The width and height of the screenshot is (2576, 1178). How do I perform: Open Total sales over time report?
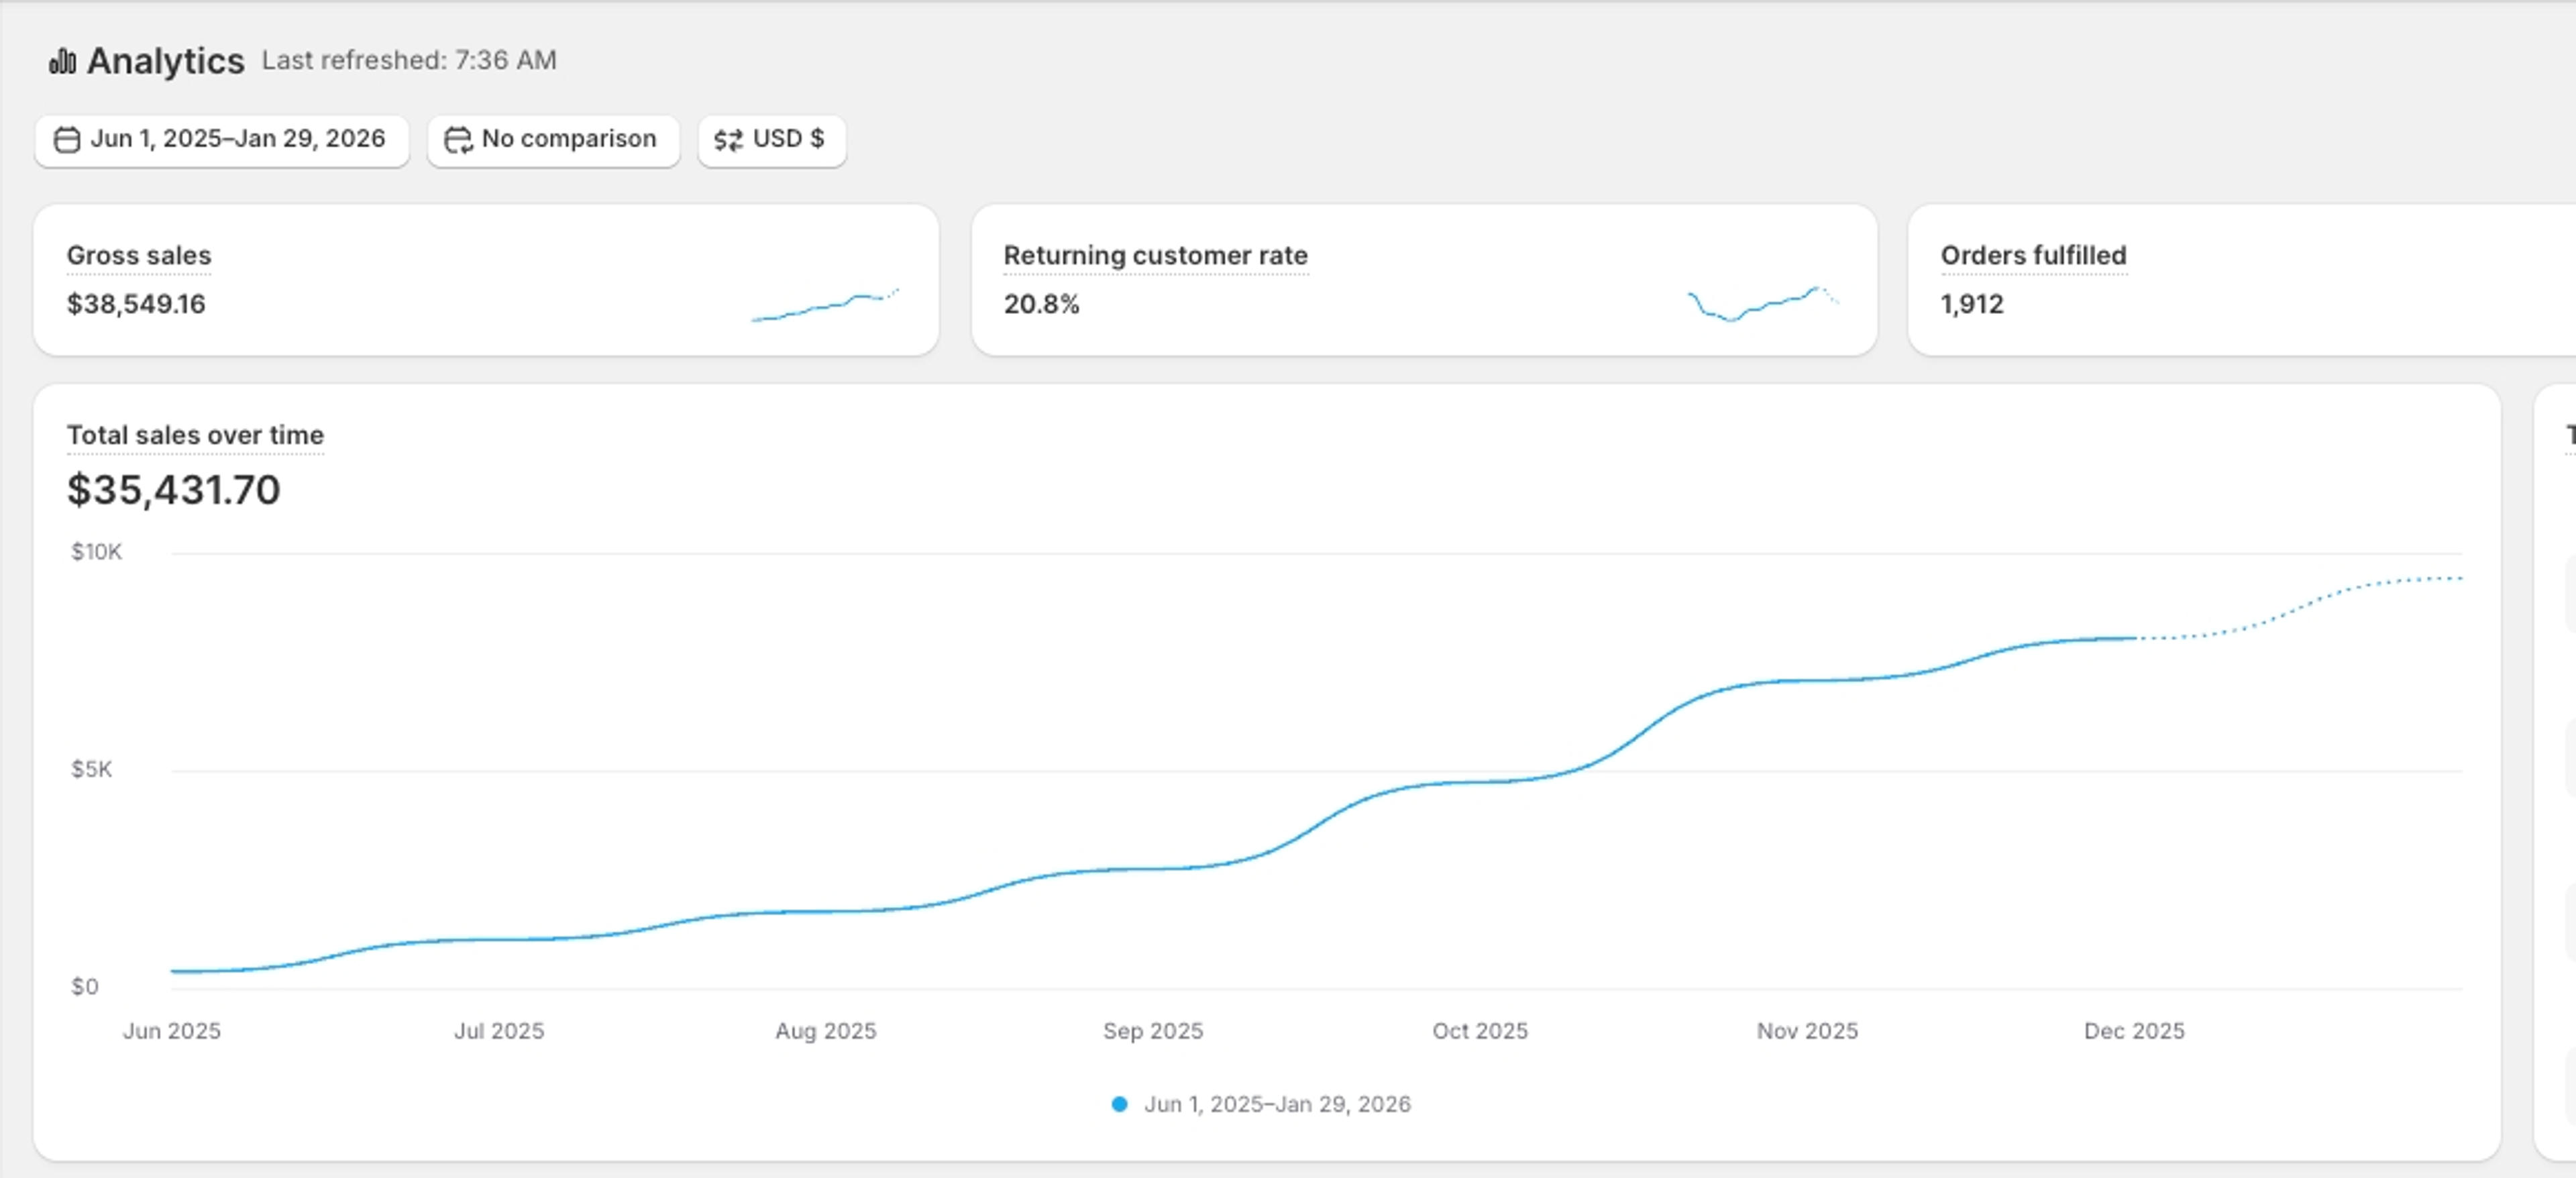click(195, 436)
